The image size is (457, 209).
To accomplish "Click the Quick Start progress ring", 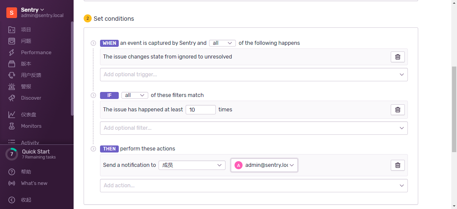I will (12, 154).
